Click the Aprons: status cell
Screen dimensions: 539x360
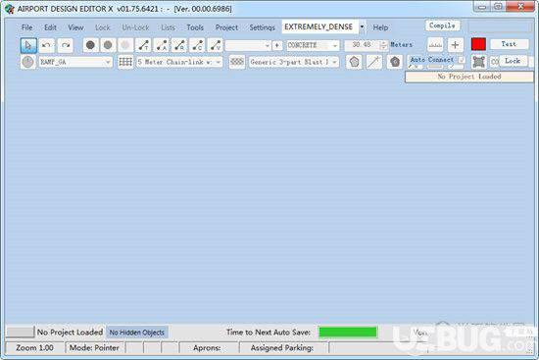(209, 348)
